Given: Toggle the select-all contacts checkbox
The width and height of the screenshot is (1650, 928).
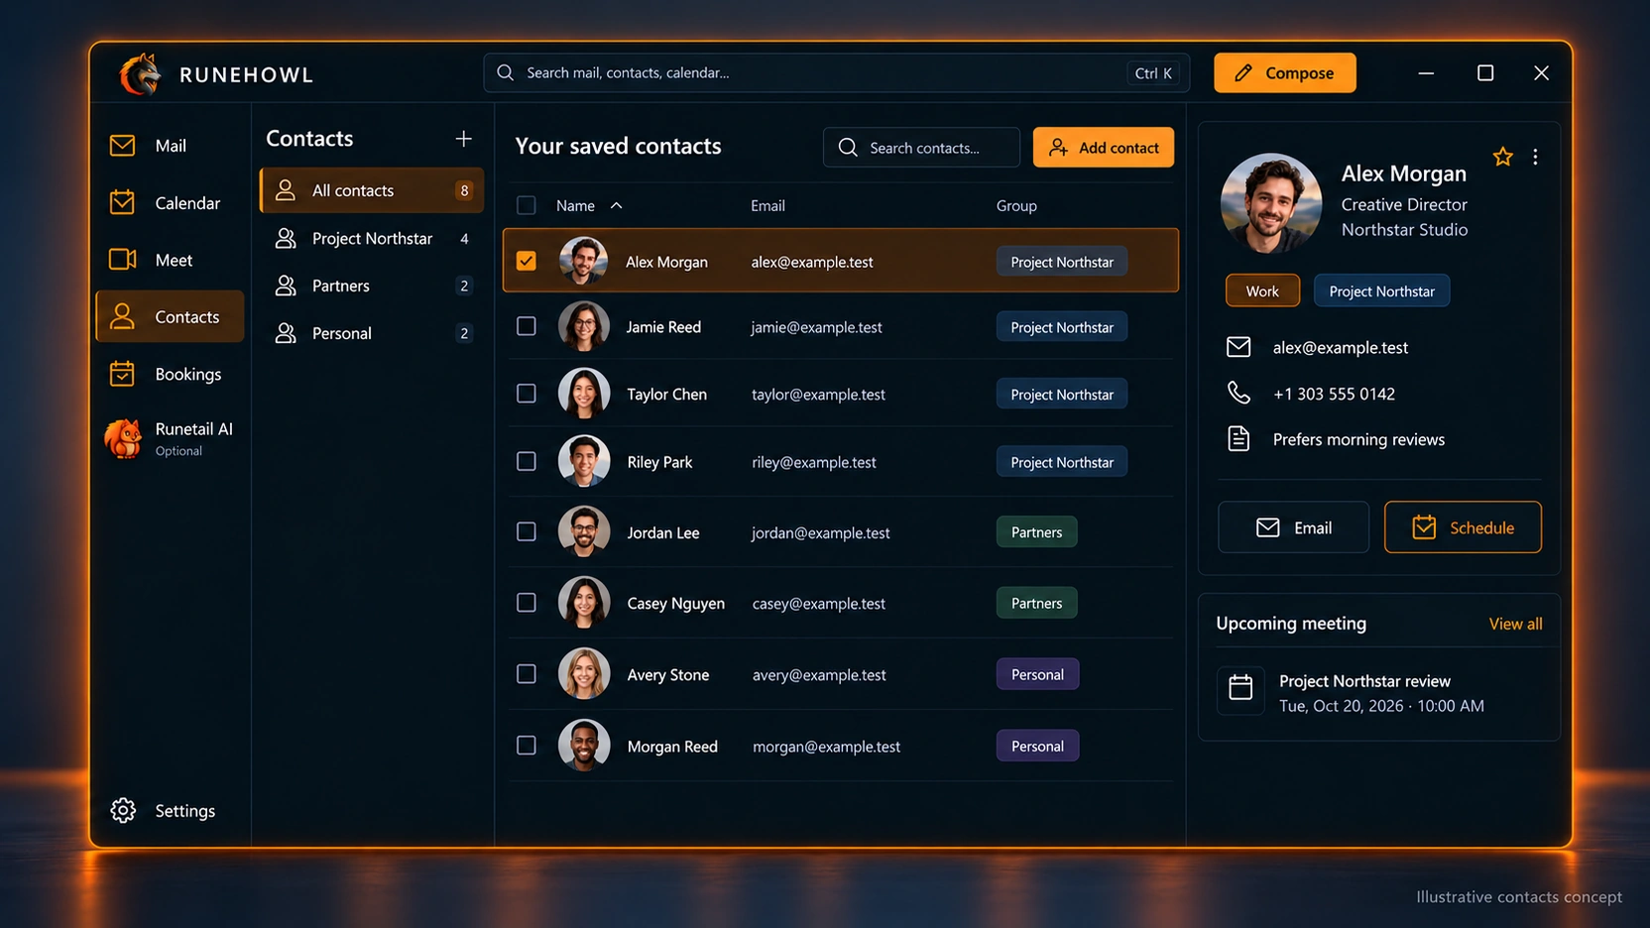Looking at the screenshot, I should 527,205.
